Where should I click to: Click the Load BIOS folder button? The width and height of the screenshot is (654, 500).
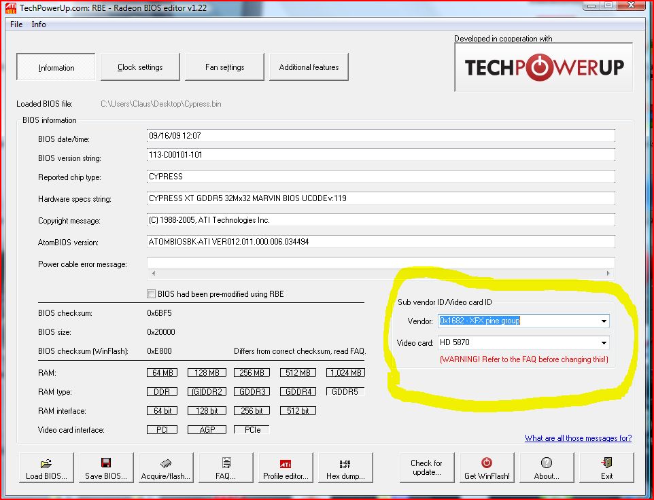(x=46, y=467)
